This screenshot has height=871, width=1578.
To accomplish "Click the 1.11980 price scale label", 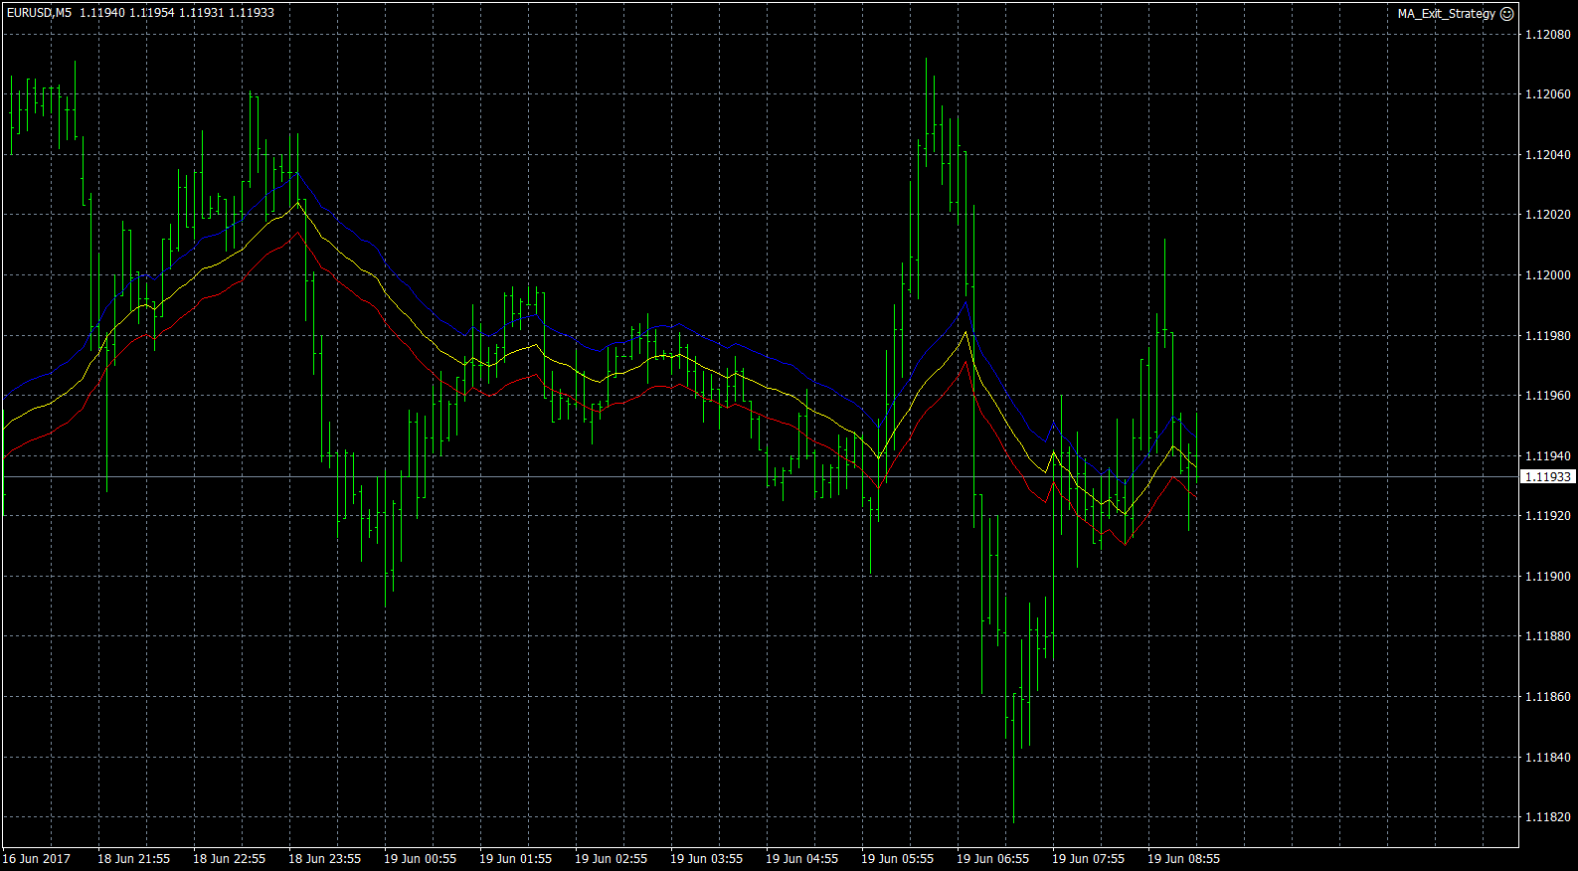I will 1548,336.
